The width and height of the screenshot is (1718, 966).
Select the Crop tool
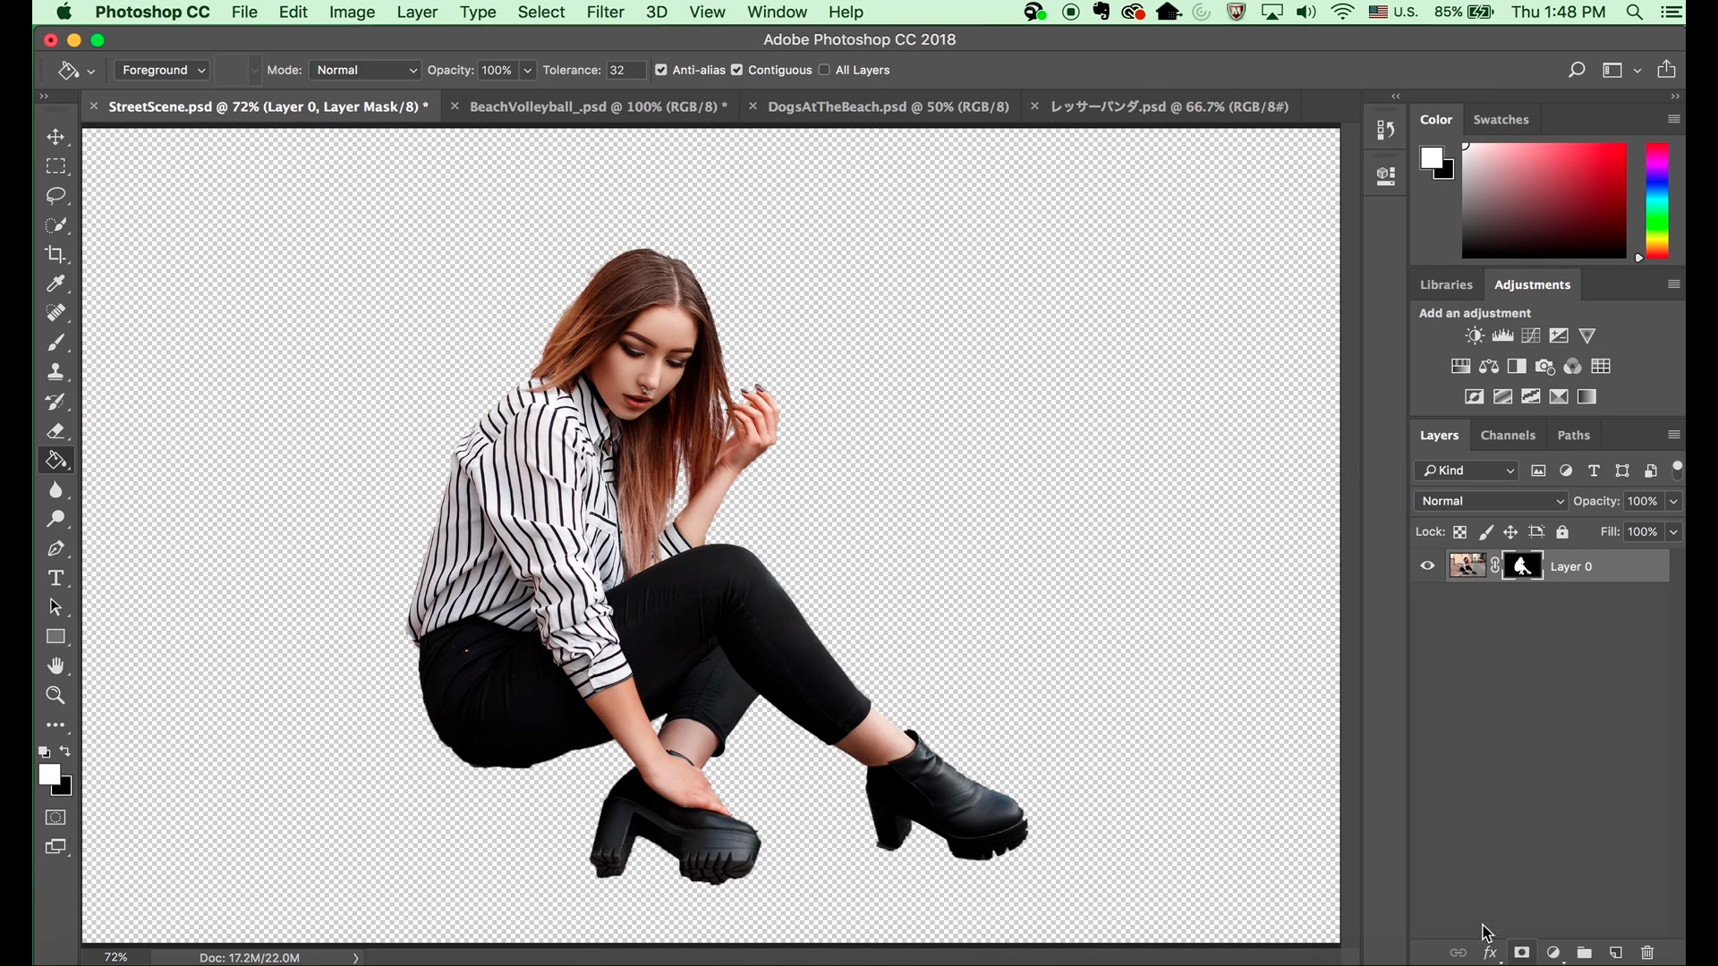[55, 252]
